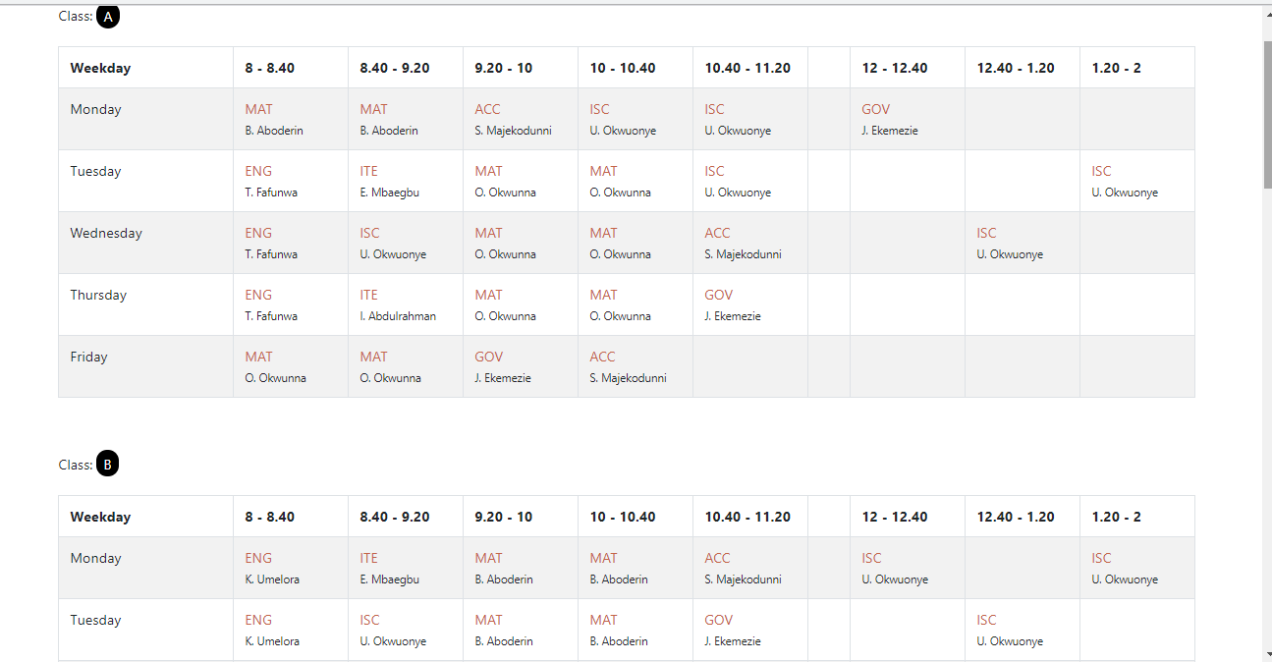This screenshot has width=1272, height=662.
Task: Click Class A Tuesday 1.20 ISC entry
Action: (1136, 181)
